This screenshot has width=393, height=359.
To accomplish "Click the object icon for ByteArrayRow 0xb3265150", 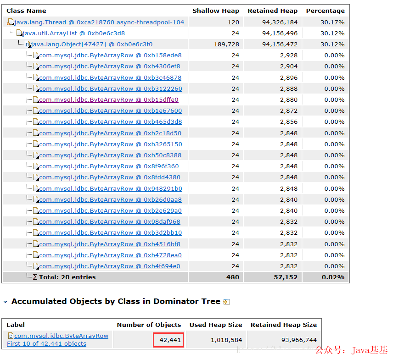I will tap(36, 144).
